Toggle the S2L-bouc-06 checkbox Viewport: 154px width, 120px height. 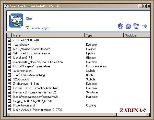[x=9, y=79]
